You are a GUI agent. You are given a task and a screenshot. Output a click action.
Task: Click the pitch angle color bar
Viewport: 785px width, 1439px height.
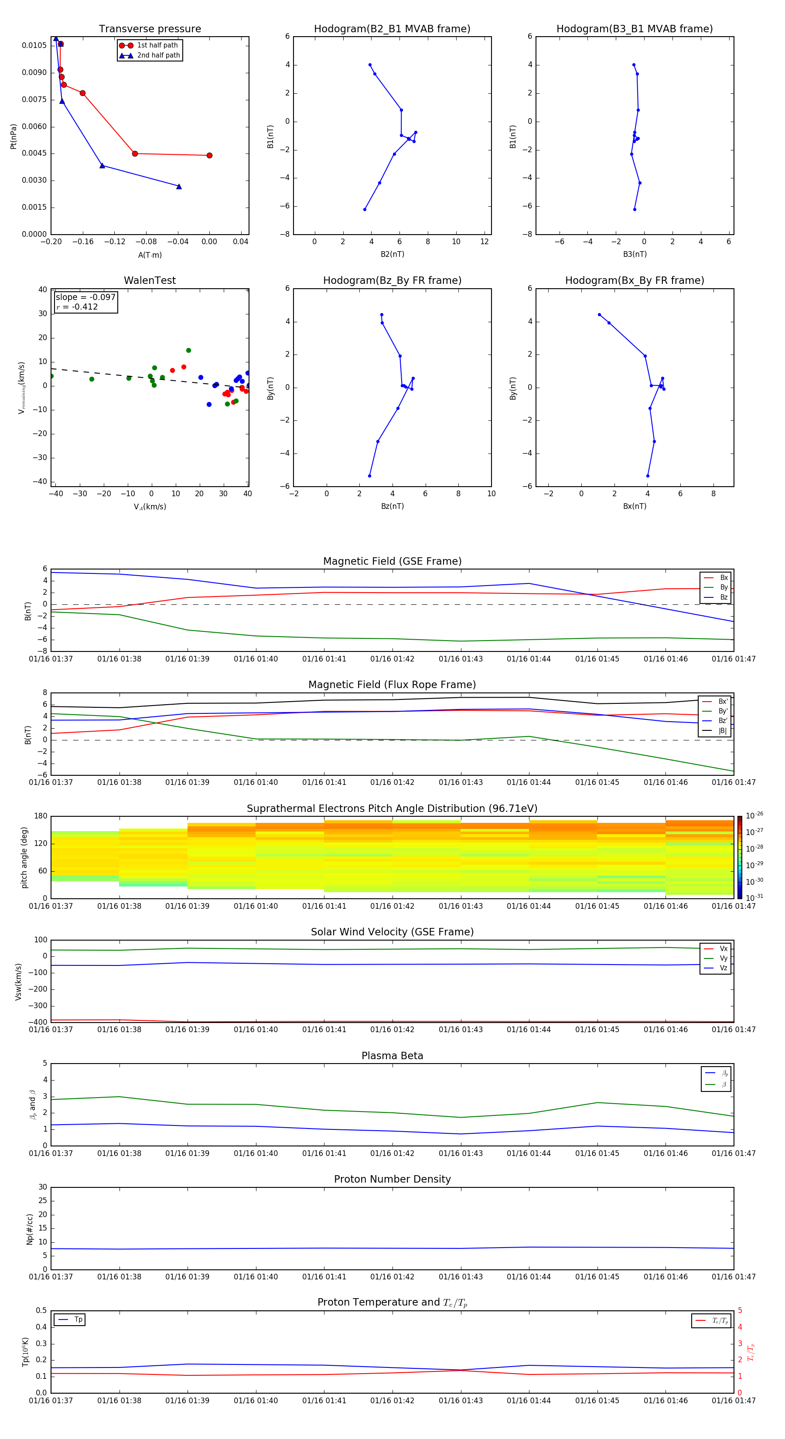(740, 857)
